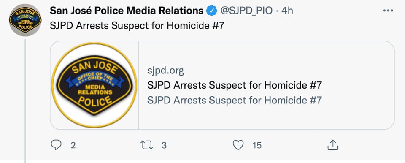Viewport: 405px width, 163px height.
Task: Click the reply speech bubble icon
Action: (56, 145)
